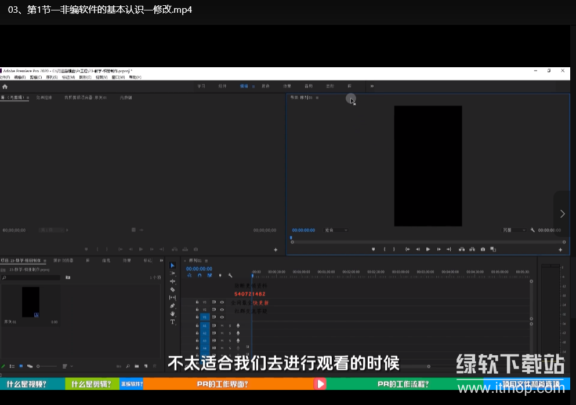Solo audio track A2
The image size is (576, 405).
tap(230, 333)
